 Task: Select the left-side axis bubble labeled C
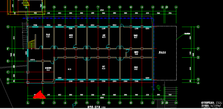click(x=8, y=72)
